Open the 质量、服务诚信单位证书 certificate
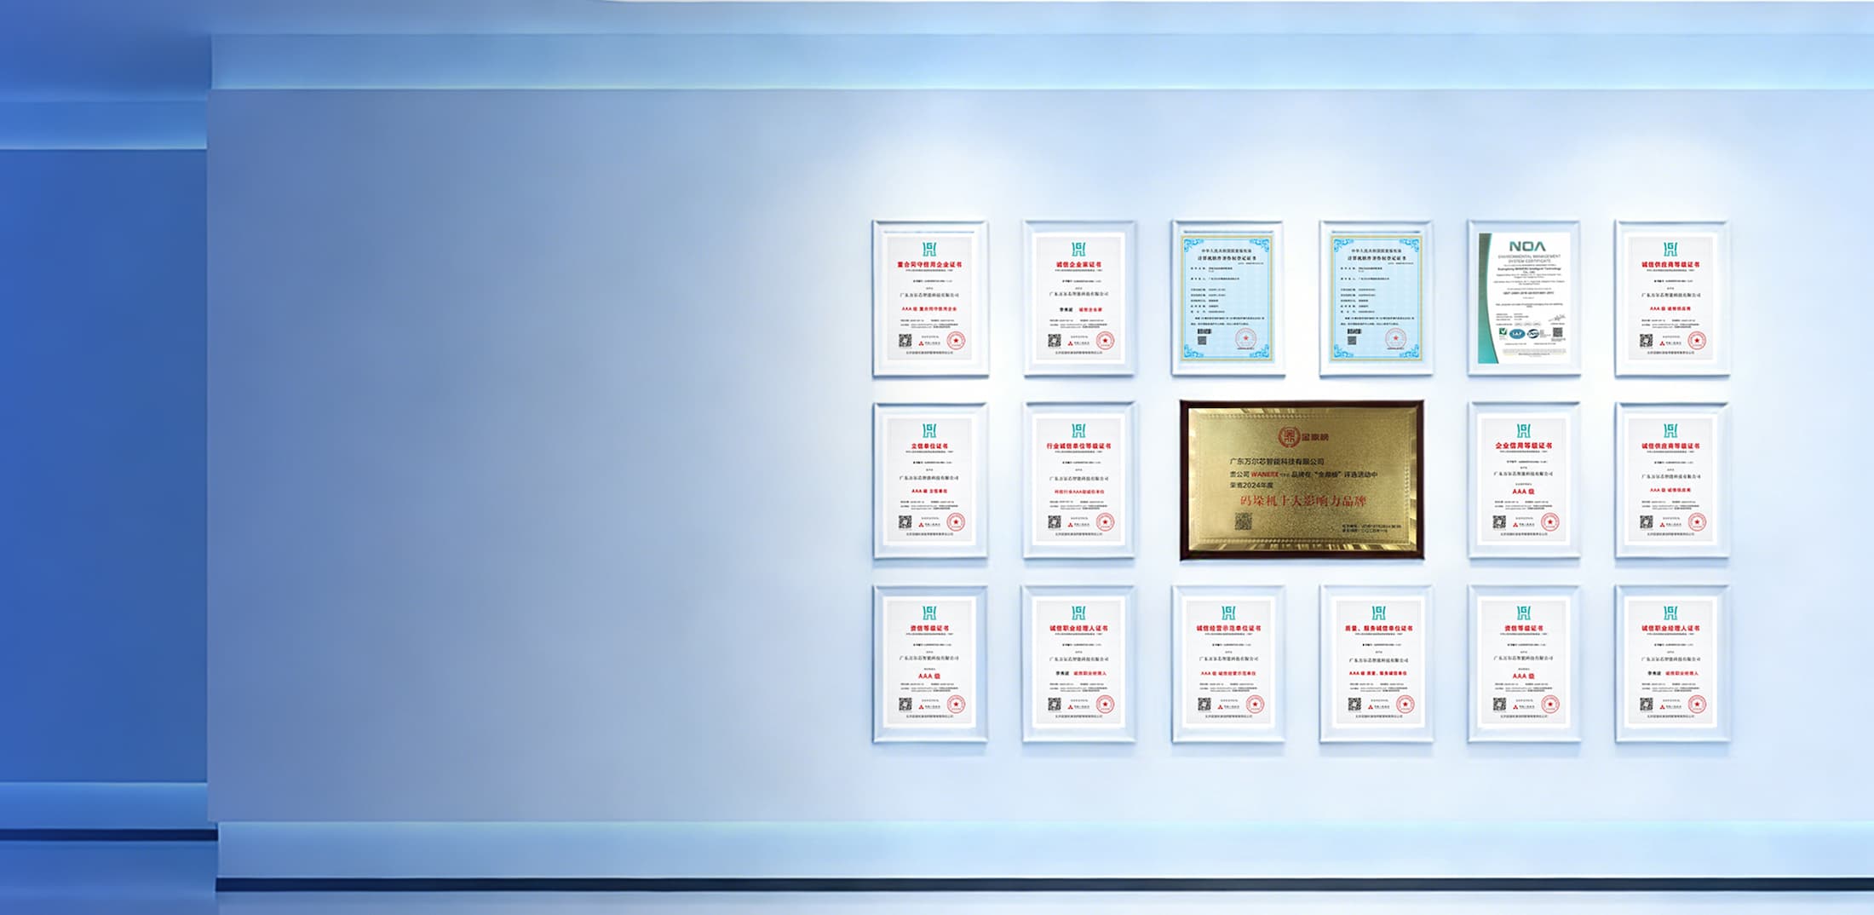Screen dimensions: 1874x915 pyautogui.click(x=1376, y=663)
